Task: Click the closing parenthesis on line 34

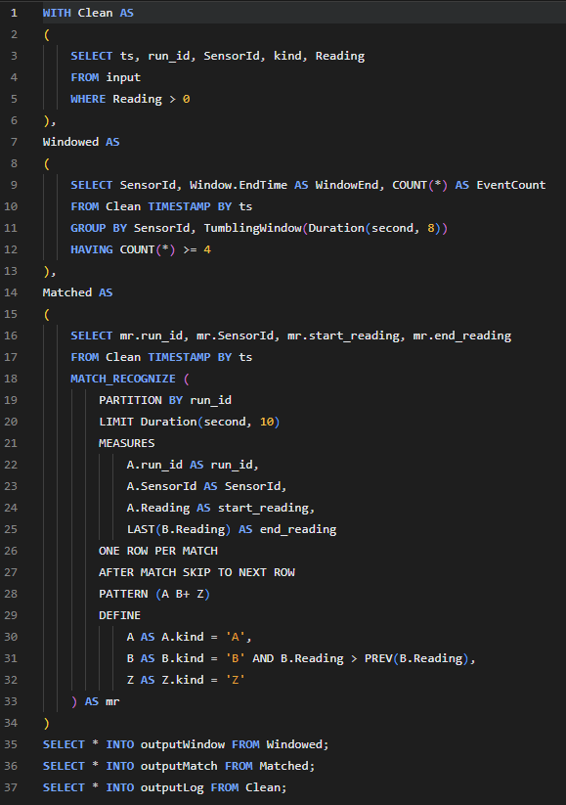Action: (47, 724)
